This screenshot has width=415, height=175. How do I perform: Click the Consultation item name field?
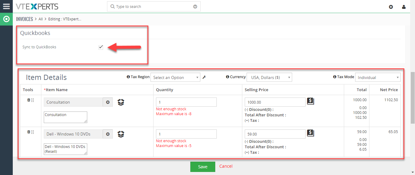tap(73, 102)
